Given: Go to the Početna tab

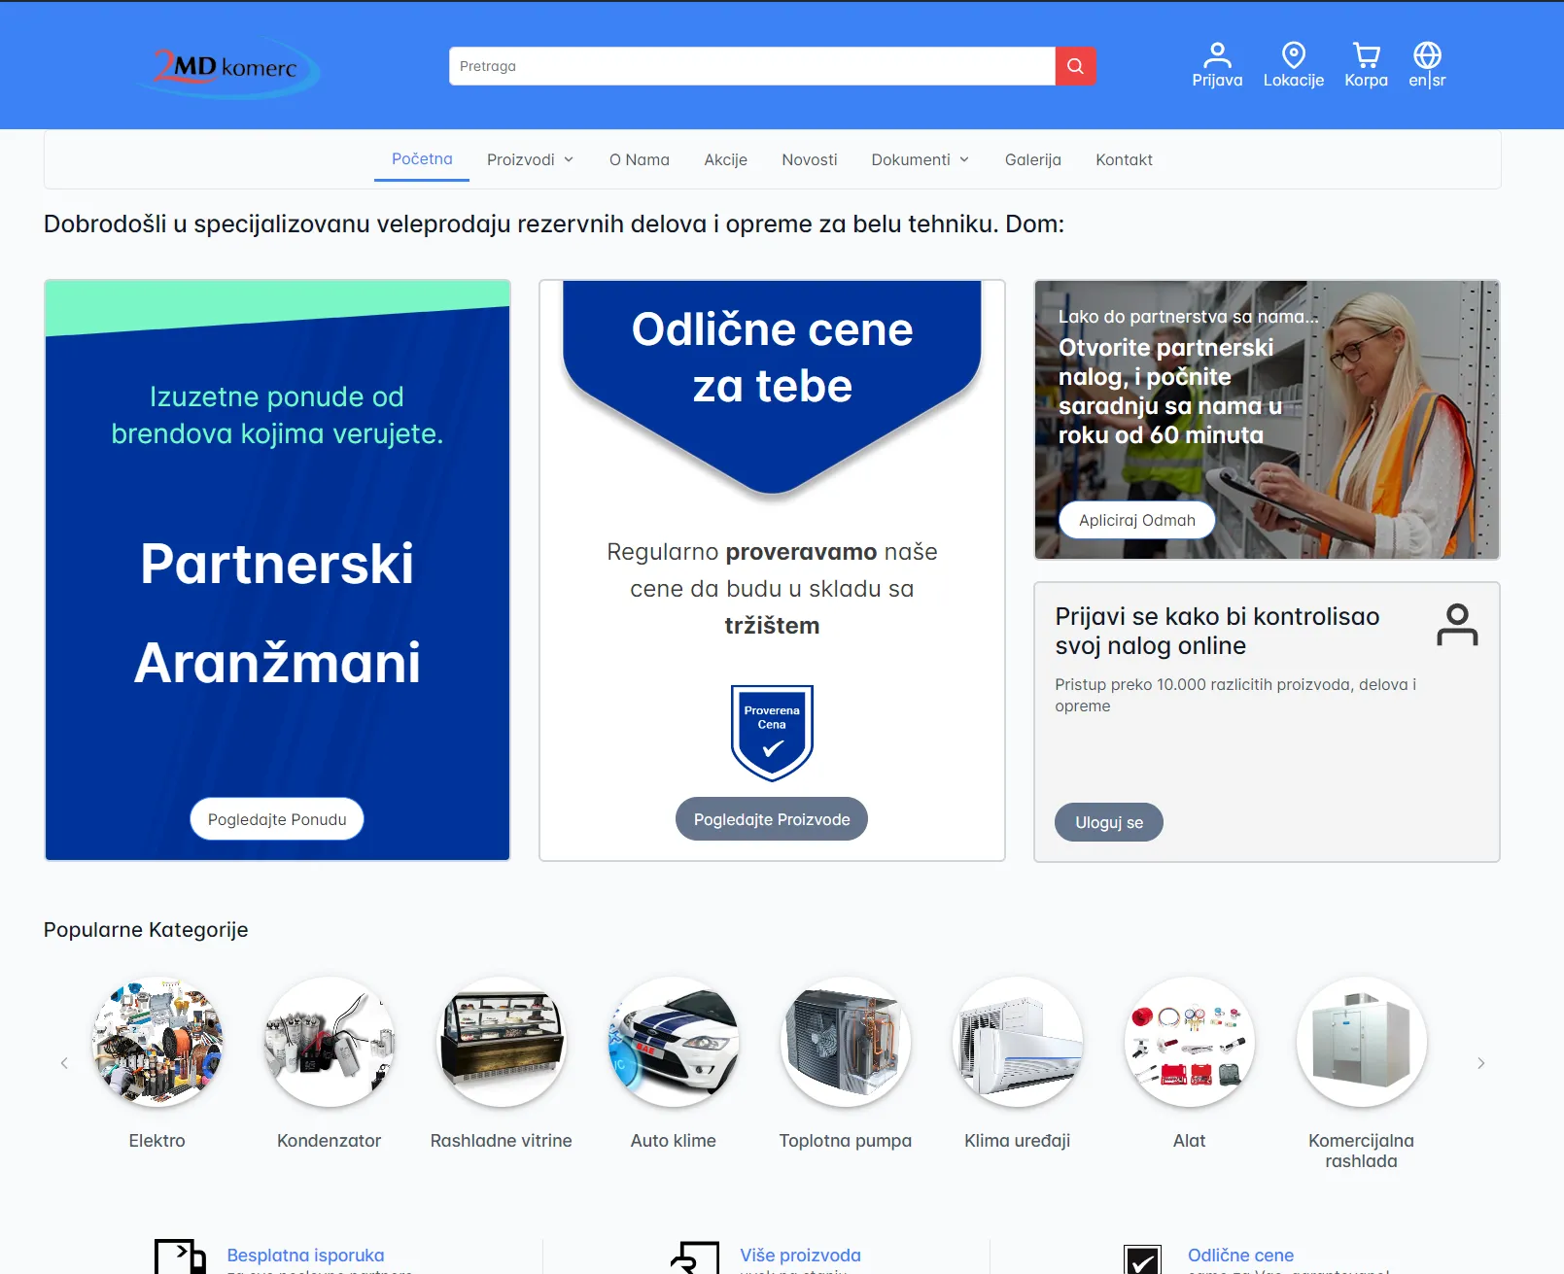Looking at the screenshot, I should [422, 158].
